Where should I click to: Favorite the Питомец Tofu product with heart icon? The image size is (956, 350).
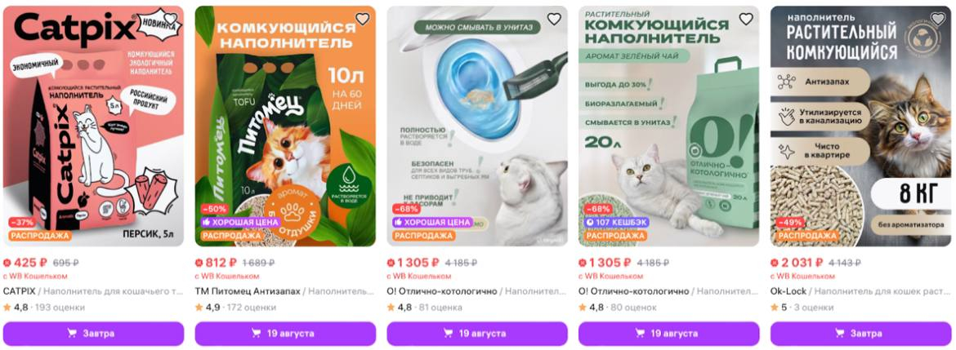[x=362, y=19]
